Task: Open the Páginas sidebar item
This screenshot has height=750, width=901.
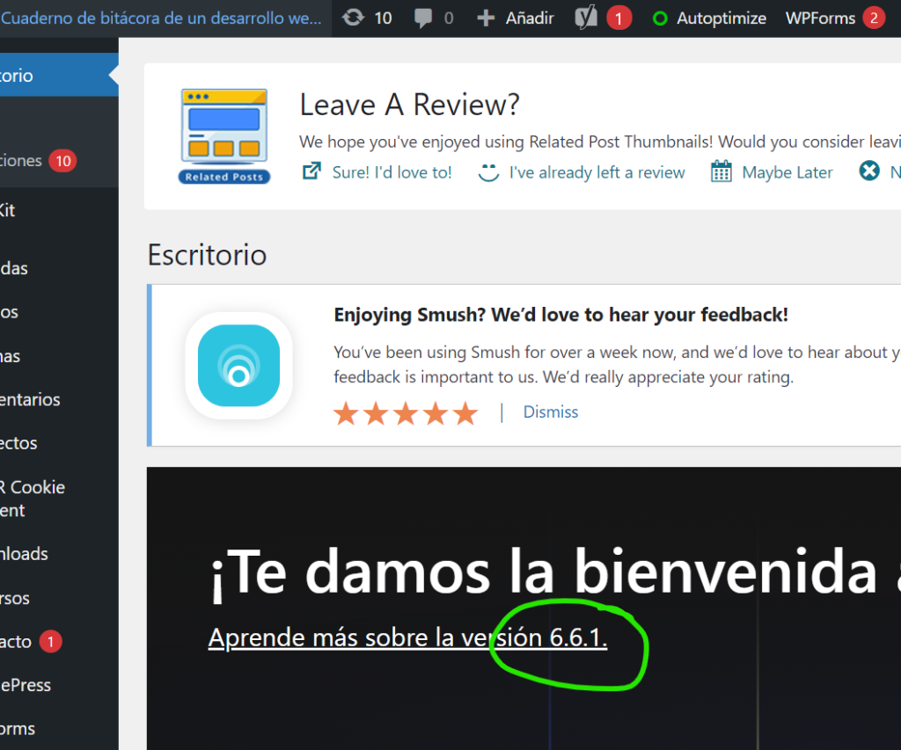Action: tap(57, 356)
